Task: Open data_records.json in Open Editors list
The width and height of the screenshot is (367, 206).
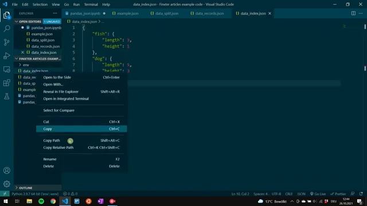Action: (45, 46)
